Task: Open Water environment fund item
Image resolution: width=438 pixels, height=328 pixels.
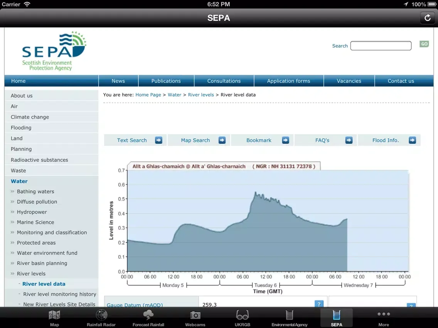Action: point(47,253)
